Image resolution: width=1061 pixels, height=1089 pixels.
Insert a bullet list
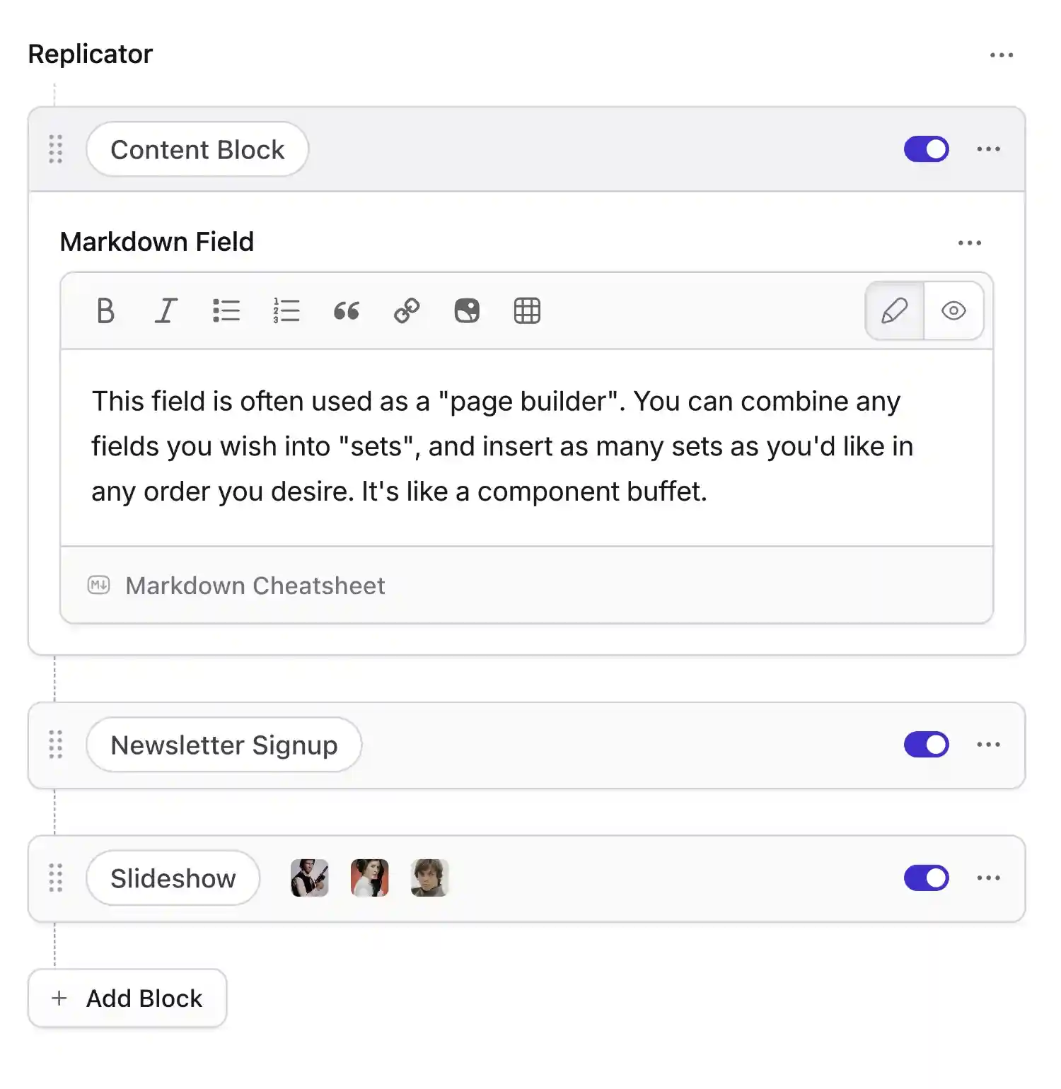[226, 310]
